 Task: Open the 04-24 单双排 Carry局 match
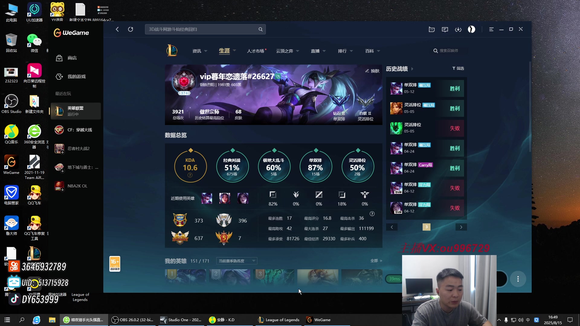[427, 168]
